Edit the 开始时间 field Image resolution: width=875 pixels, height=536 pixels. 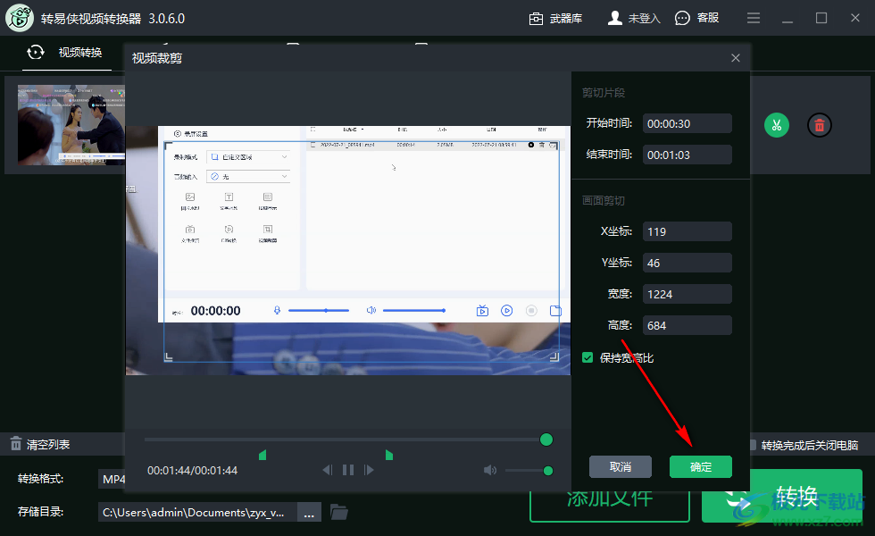coord(687,123)
